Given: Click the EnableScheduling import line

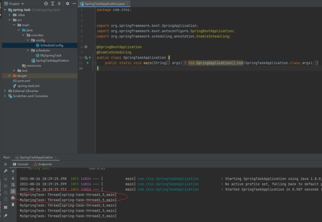Looking at the screenshot, I should (x=164, y=36).
